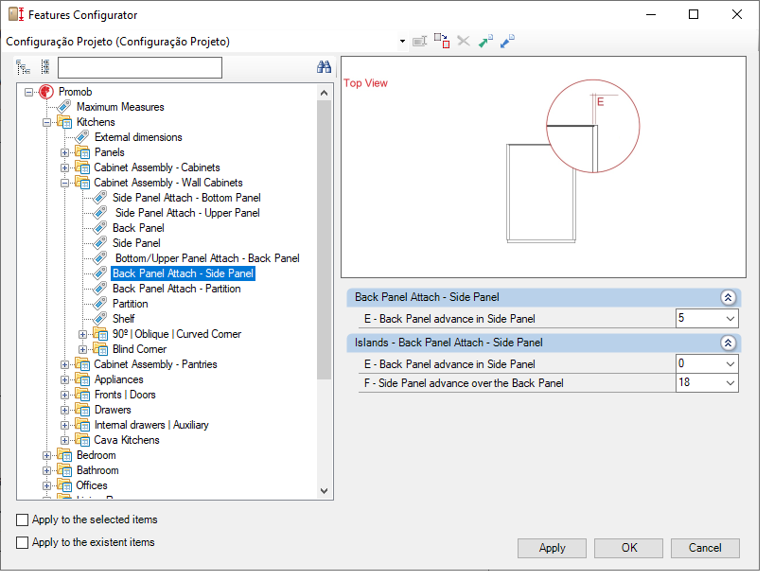Select the Back Panel Attach - Partition item
Image resolution: width=774 pixels, height=581 pixels.
tap(177, 289)
